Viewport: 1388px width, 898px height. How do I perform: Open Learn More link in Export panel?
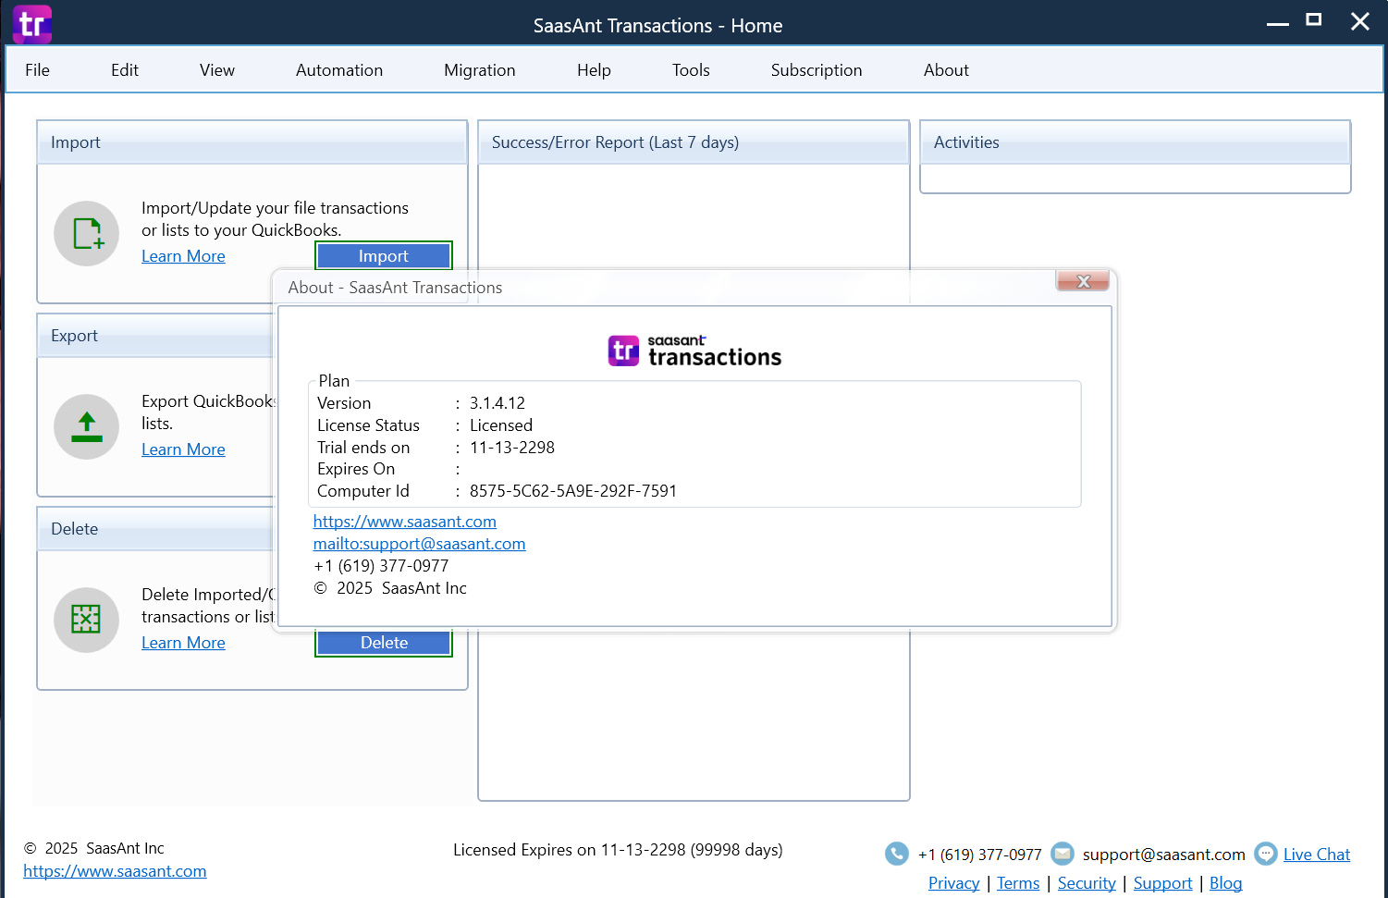point(183,449)
